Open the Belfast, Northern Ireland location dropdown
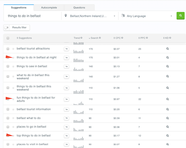 pyautogui.click(x=90, y=16)
